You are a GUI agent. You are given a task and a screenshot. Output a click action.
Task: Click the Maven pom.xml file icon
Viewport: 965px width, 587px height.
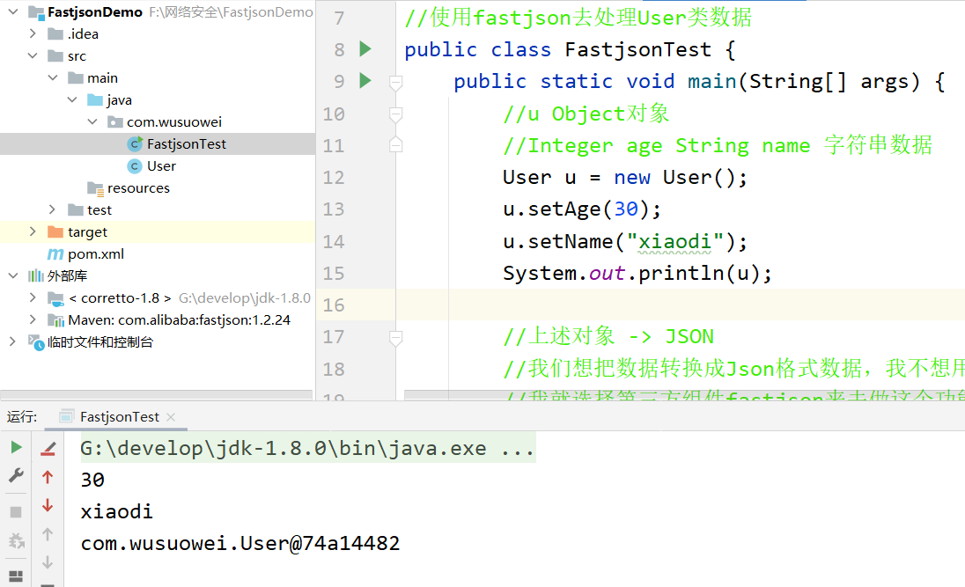coord(55,253)
